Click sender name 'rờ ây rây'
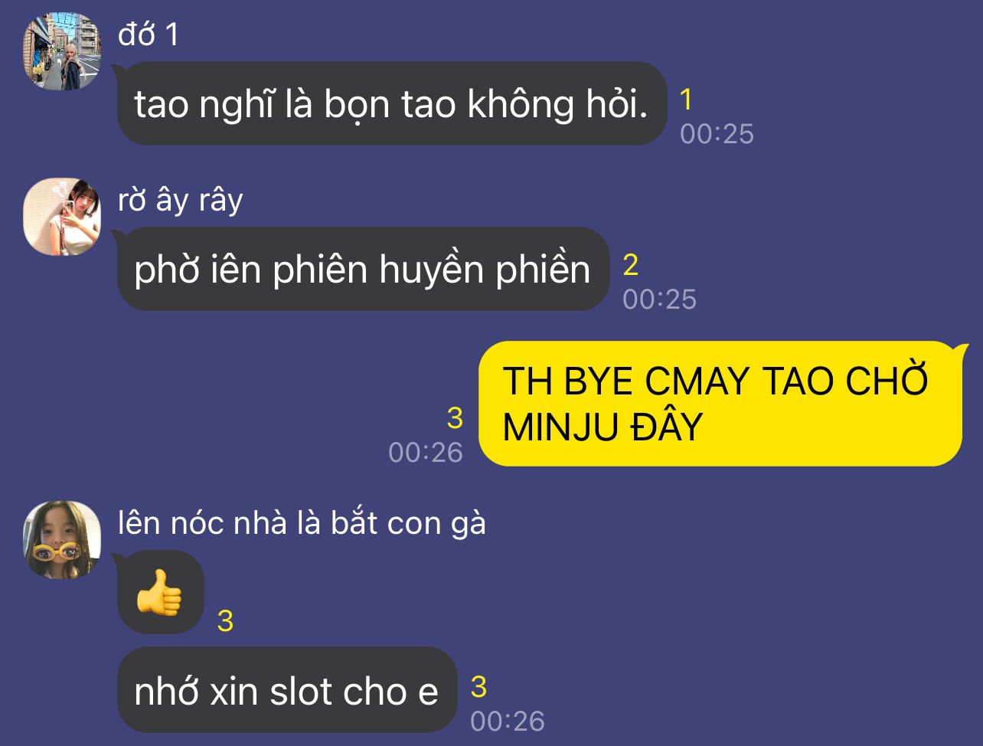983x746 pixels. (x=181, y=200)
